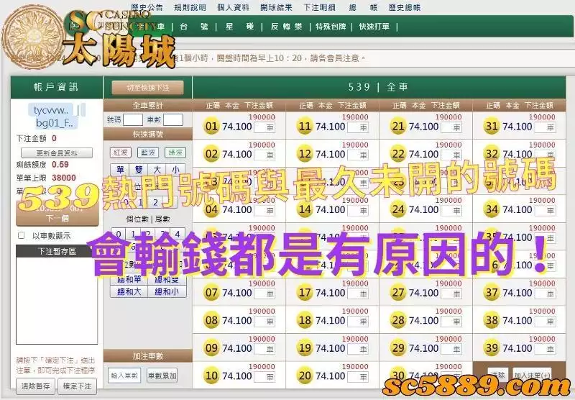Switch to the 特殊包牌 game tab
575x400 pixels.
coord(331,27)
